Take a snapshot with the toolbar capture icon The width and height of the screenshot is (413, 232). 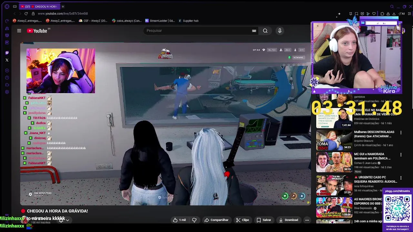point(356,14)
